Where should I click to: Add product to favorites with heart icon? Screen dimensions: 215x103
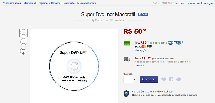[x=164, y=79]
